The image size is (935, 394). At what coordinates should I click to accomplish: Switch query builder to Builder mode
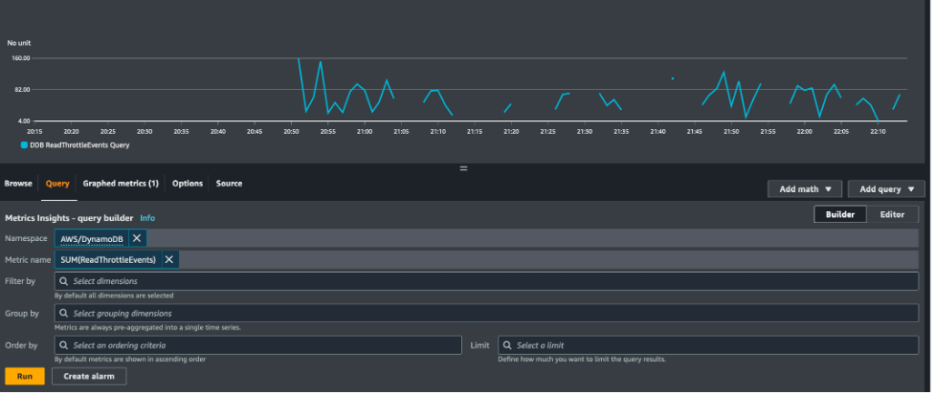pos(840,214)
